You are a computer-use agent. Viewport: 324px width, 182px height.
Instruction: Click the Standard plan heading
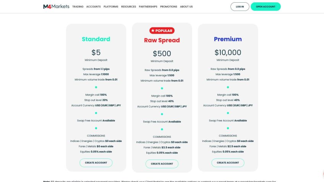click(x=96, y=39)
